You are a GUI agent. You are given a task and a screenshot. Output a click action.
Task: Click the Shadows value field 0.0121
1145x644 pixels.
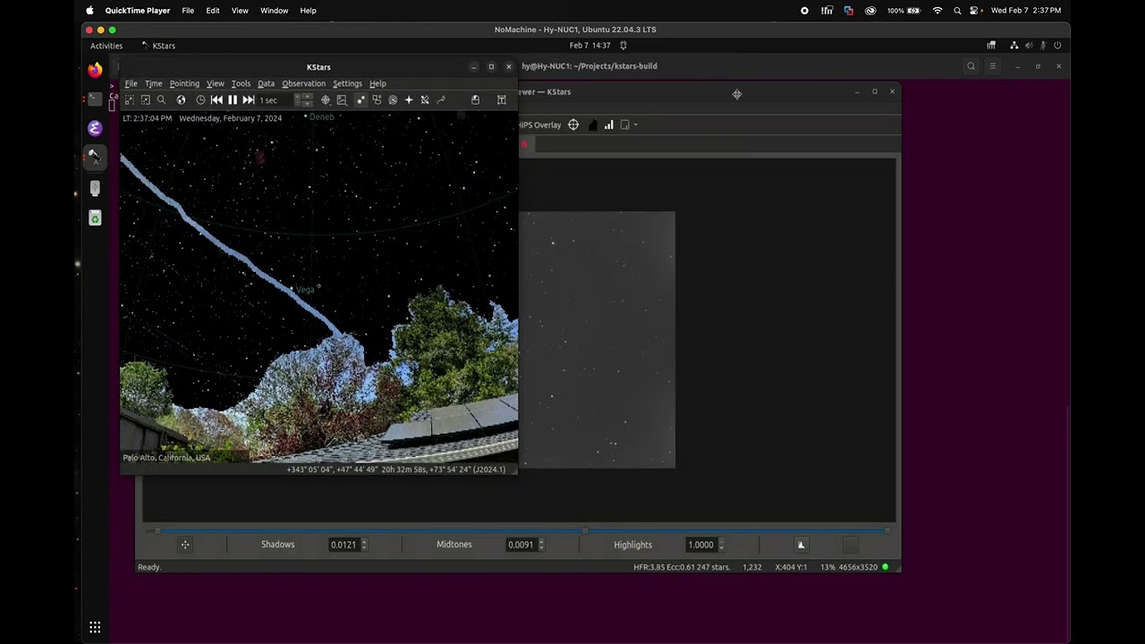pyautogui.click(x=343, y=545)
